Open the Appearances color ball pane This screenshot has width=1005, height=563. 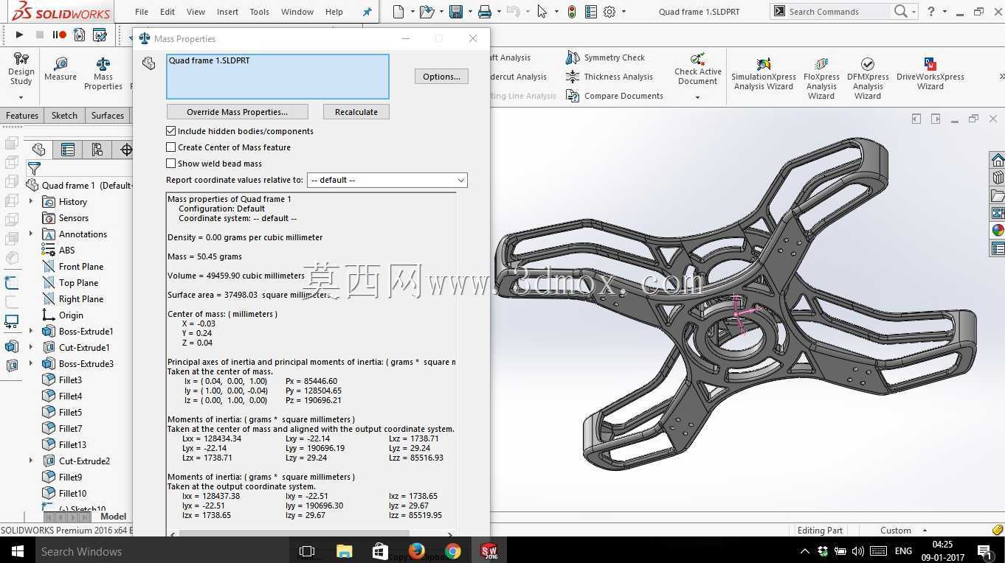(998, 230)
